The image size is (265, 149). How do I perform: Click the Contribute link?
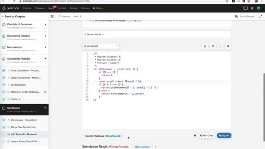pos(112,136)
